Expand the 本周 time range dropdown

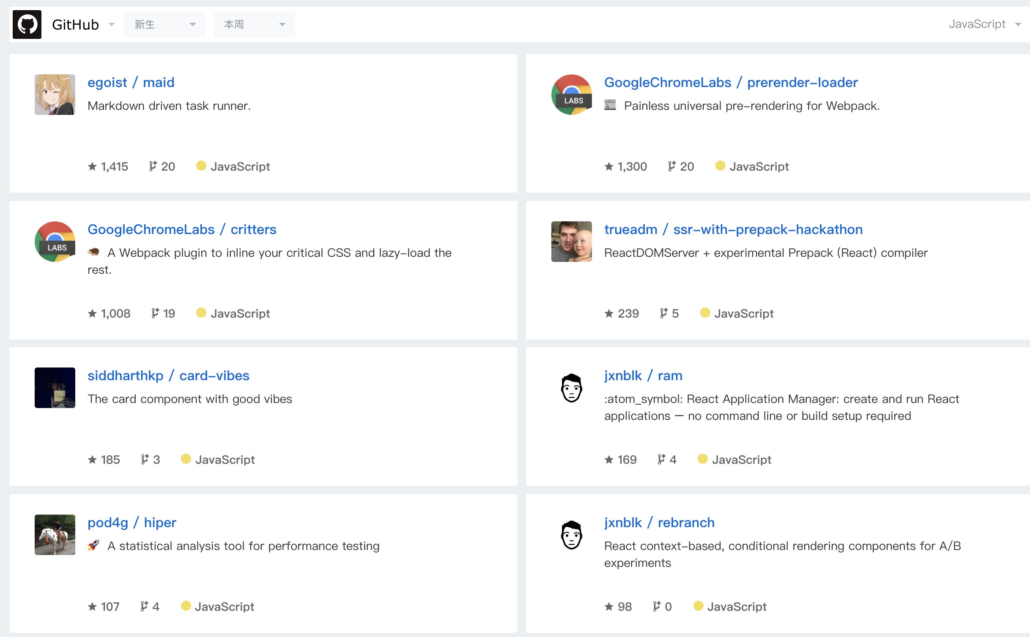255,24
